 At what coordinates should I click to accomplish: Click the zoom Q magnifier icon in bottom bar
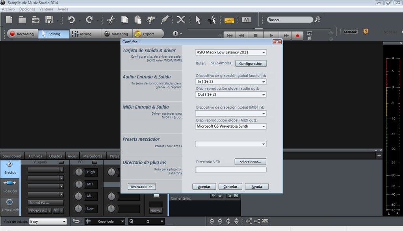131,221
